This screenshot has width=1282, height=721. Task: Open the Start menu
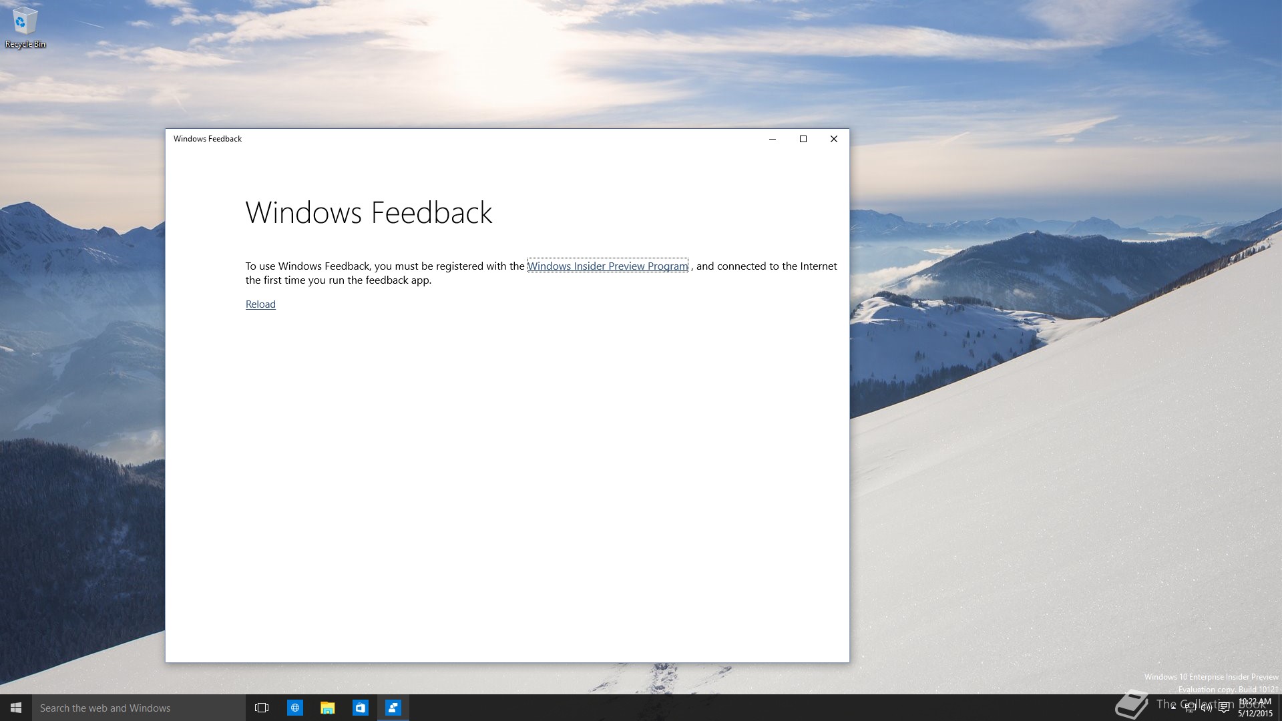pos(16,708)
